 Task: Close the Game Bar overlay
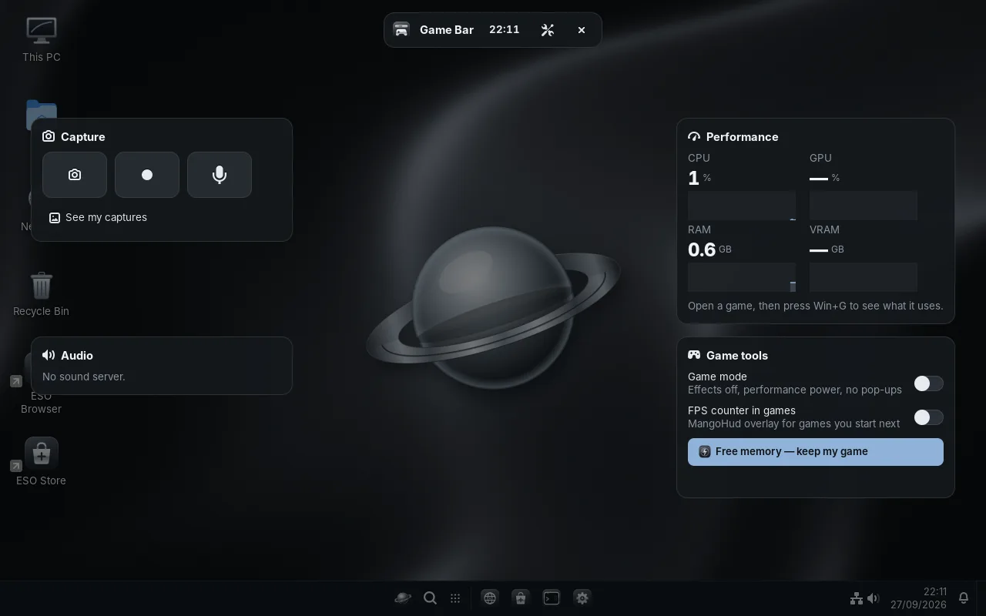coord(582,30)
